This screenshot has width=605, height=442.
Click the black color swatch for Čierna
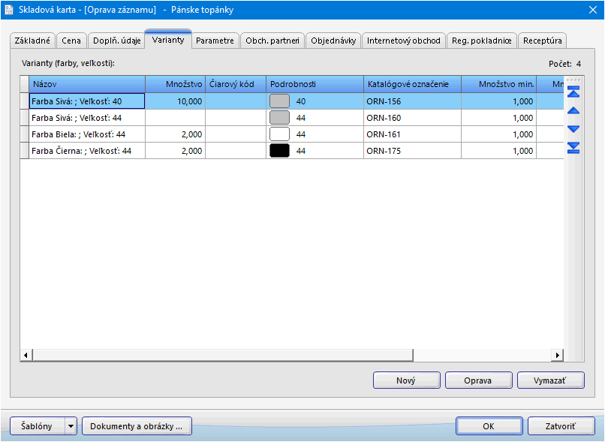(x=279, y=151)
